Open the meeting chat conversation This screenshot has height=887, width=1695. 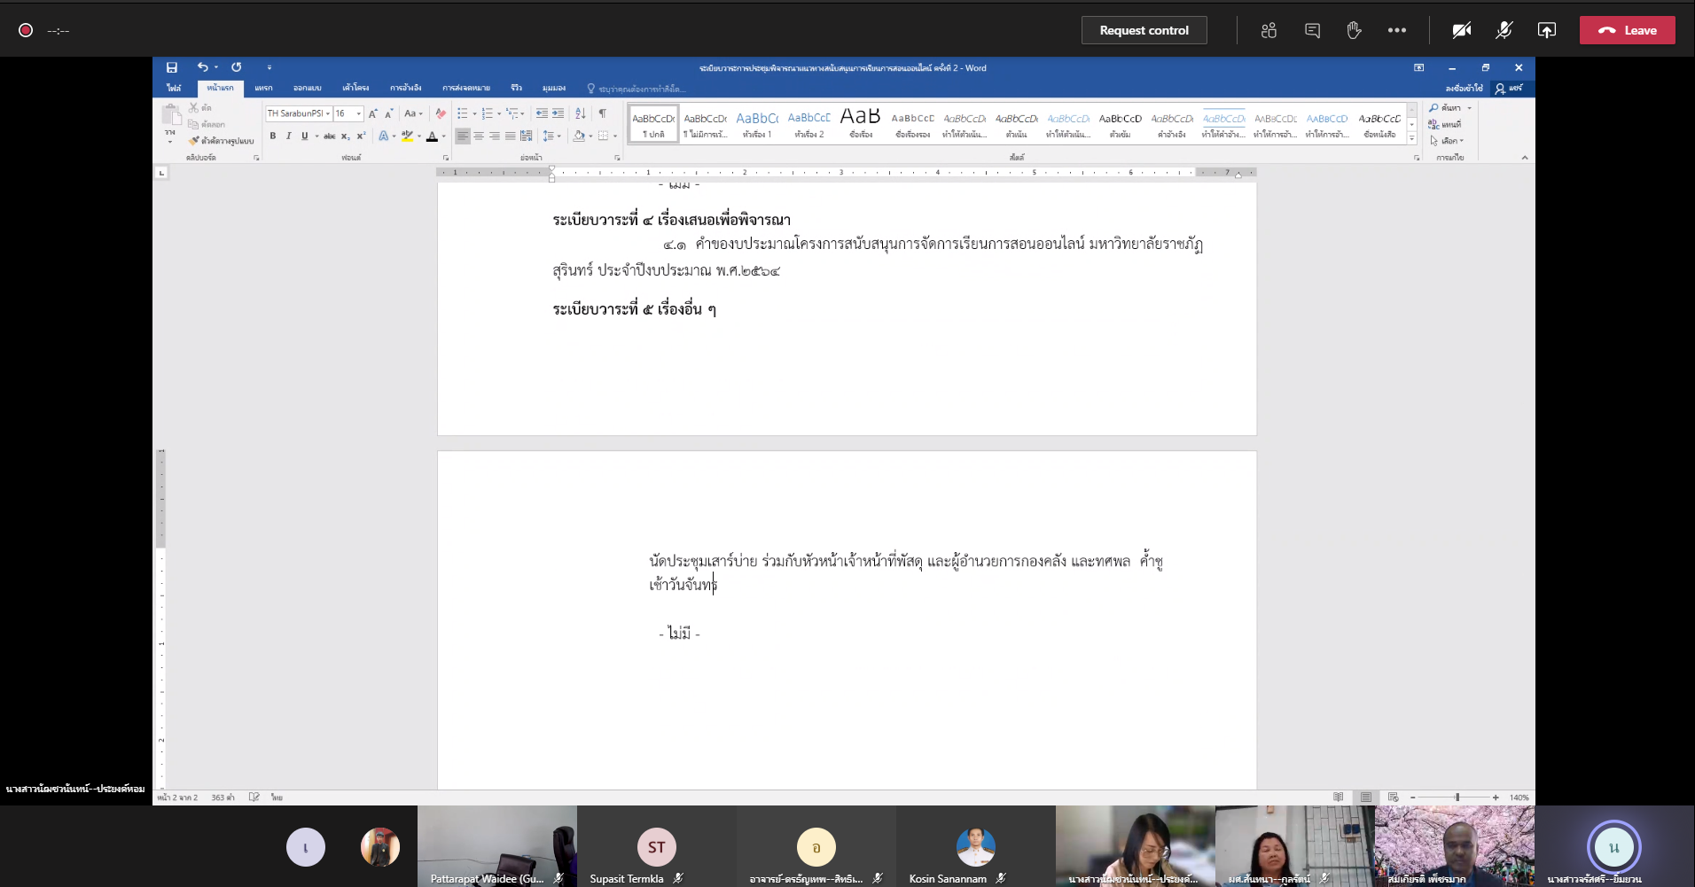coord(1312,30)
